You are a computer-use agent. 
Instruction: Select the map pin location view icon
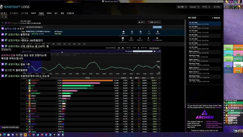(x=148, y=38)
